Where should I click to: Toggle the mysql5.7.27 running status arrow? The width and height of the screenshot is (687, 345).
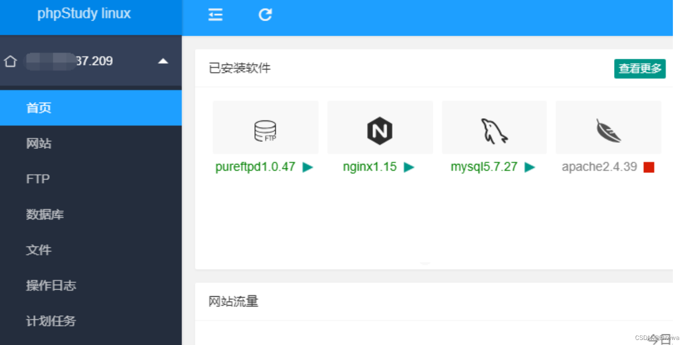tap(529, 167)
